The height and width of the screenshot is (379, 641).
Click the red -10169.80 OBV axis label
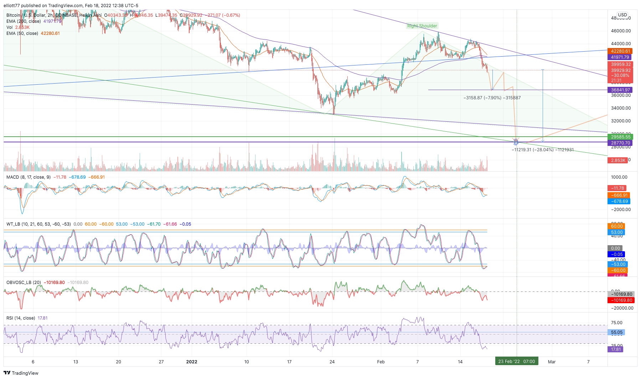pos(621,300)
